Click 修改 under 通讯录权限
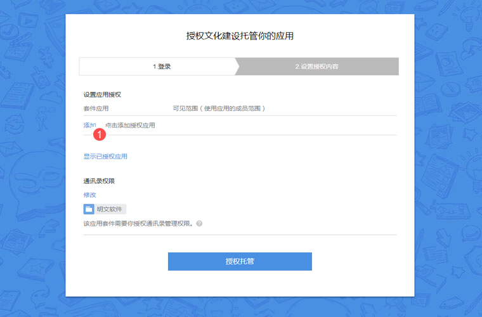 coord(89,195)
